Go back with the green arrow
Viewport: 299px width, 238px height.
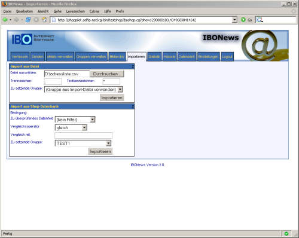coord(5,20)
